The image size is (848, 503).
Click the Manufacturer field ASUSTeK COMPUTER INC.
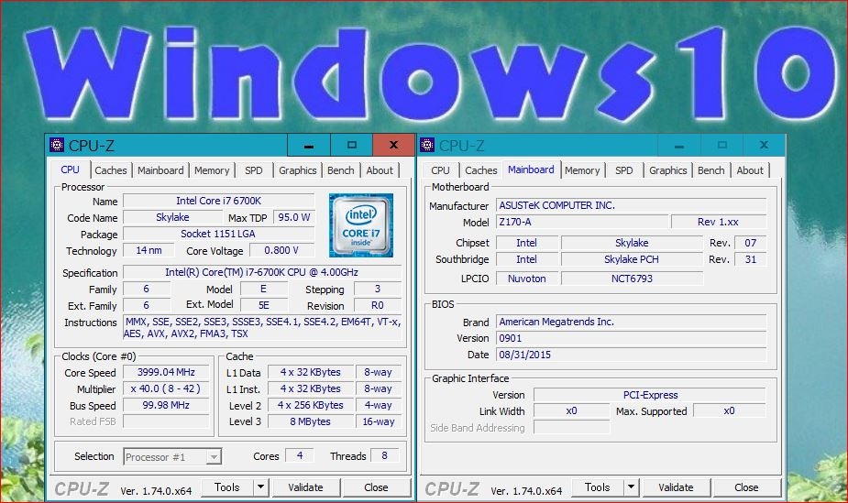(631, 205)
